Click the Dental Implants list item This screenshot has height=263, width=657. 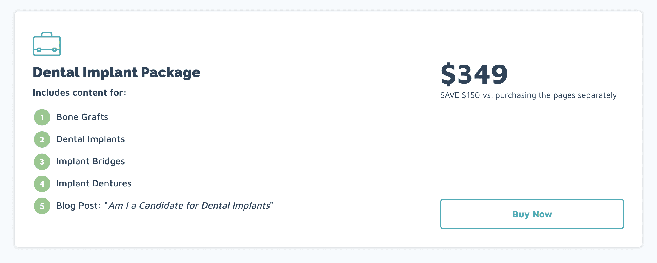[x=90, y=139]
